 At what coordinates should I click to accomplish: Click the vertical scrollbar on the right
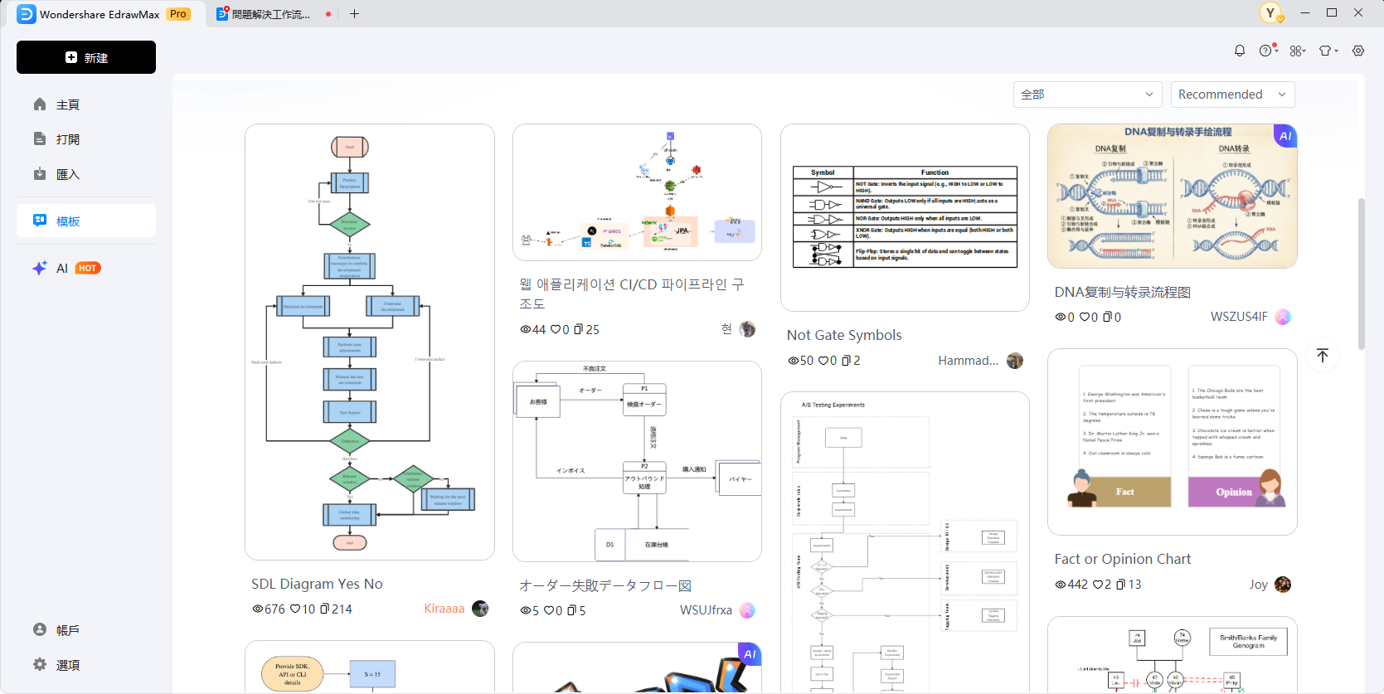pos(1361,274)
